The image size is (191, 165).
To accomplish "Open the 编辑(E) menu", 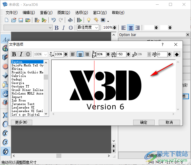I will click(29, 13).
